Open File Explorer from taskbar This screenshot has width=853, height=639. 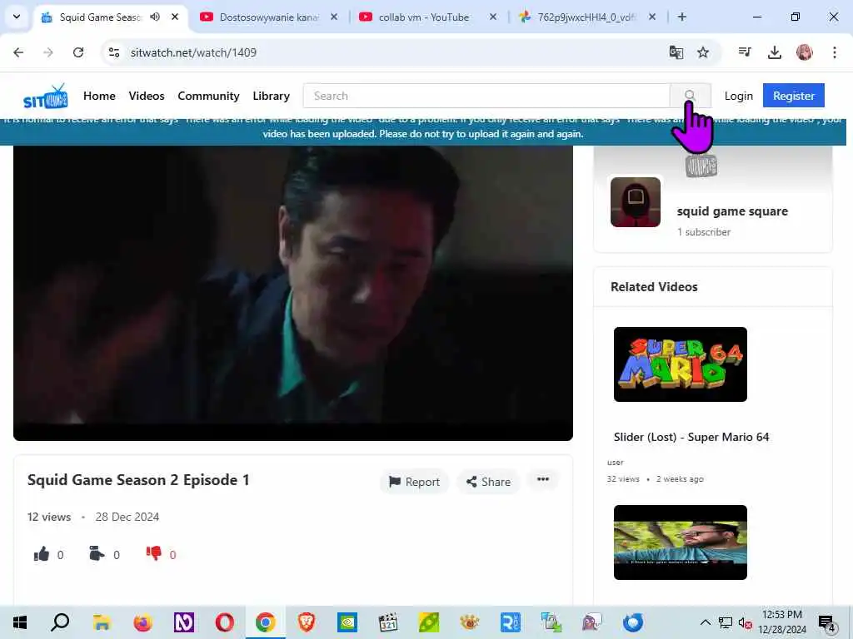coord(102,622)
